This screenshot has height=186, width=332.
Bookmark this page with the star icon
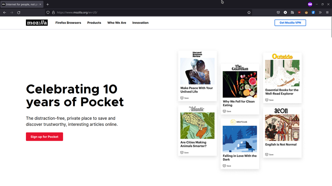pyautogui.click(x=249, y=13)
